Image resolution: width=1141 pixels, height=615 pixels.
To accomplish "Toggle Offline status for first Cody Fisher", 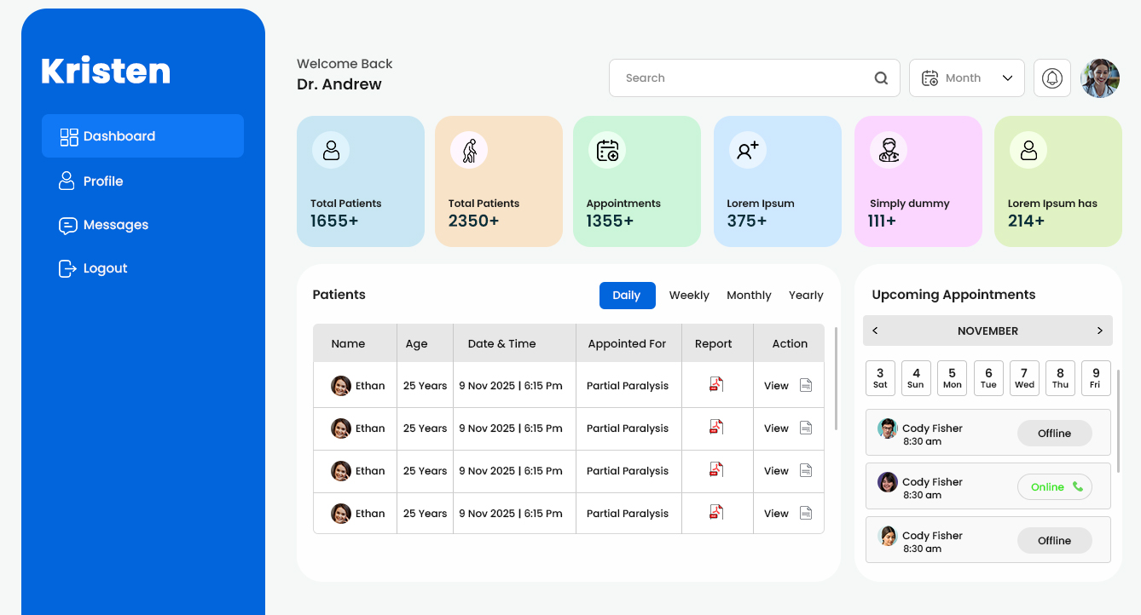I will (1054, 434).
